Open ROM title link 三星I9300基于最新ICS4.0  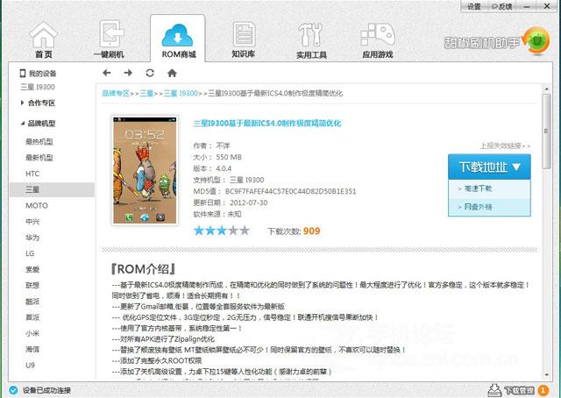(x=266, y=124)
